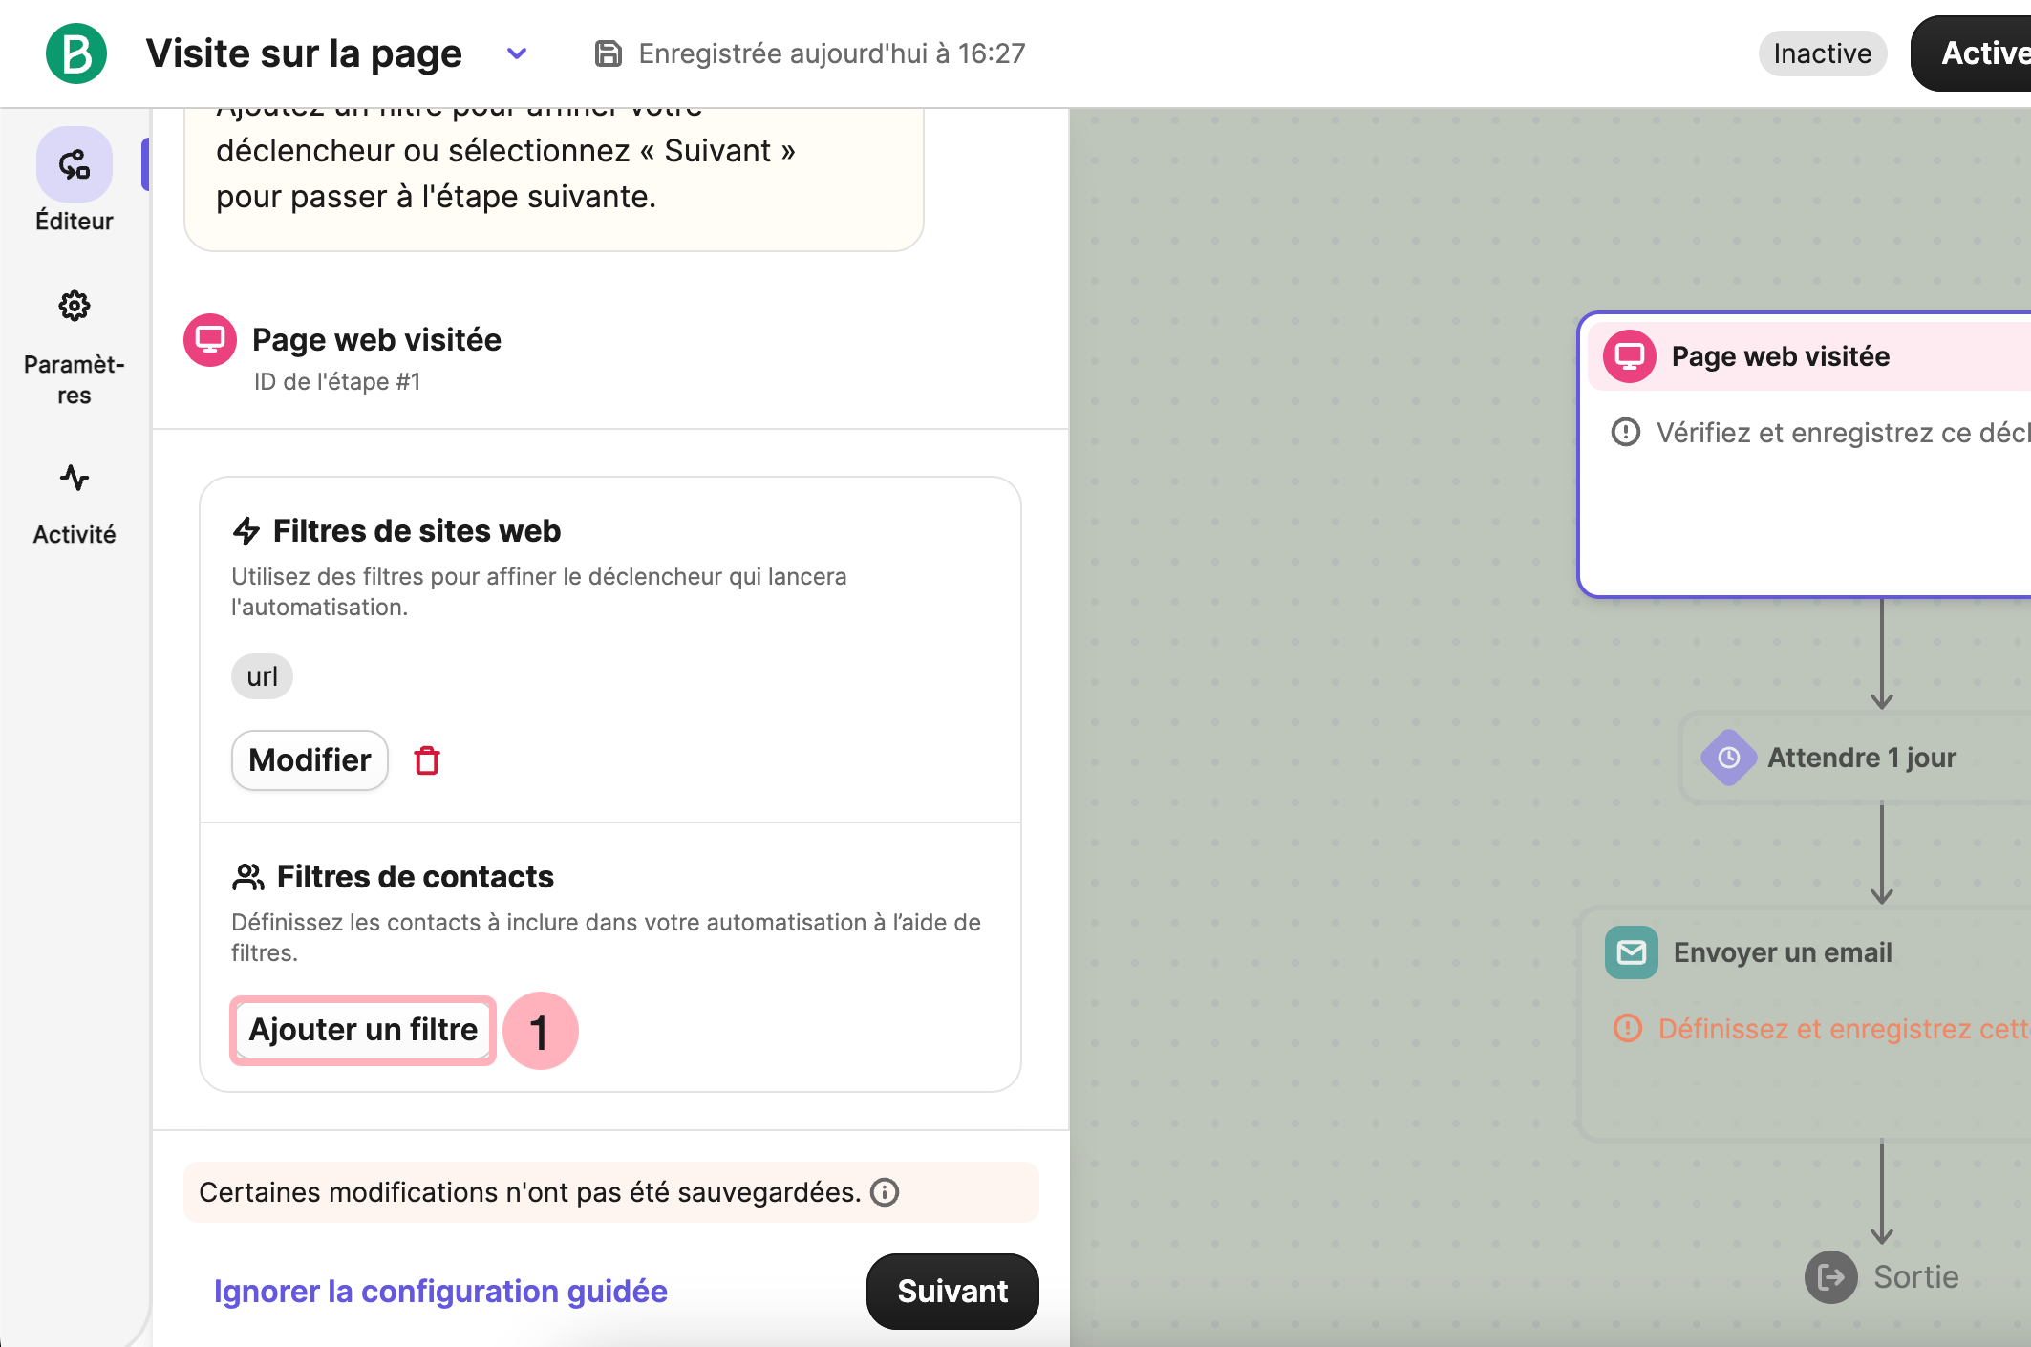Click the green Brevo logo
The width and height of the screenshot is (2031, 1347).
click(x=76, y=53)
